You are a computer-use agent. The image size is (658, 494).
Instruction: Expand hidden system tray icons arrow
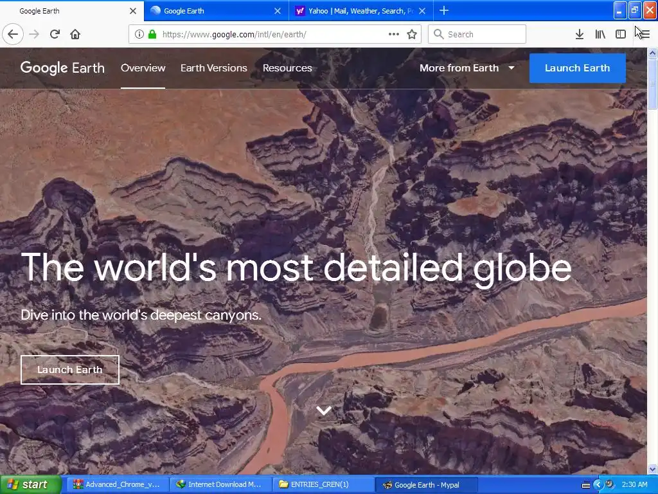point(598,485)
